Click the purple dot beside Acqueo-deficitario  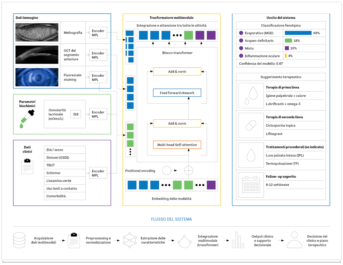[241, 41]
